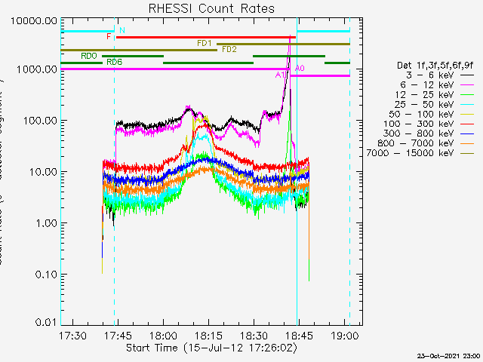
Task: Click the 17:30 x-axis tick label
Action: pos(72,336)
